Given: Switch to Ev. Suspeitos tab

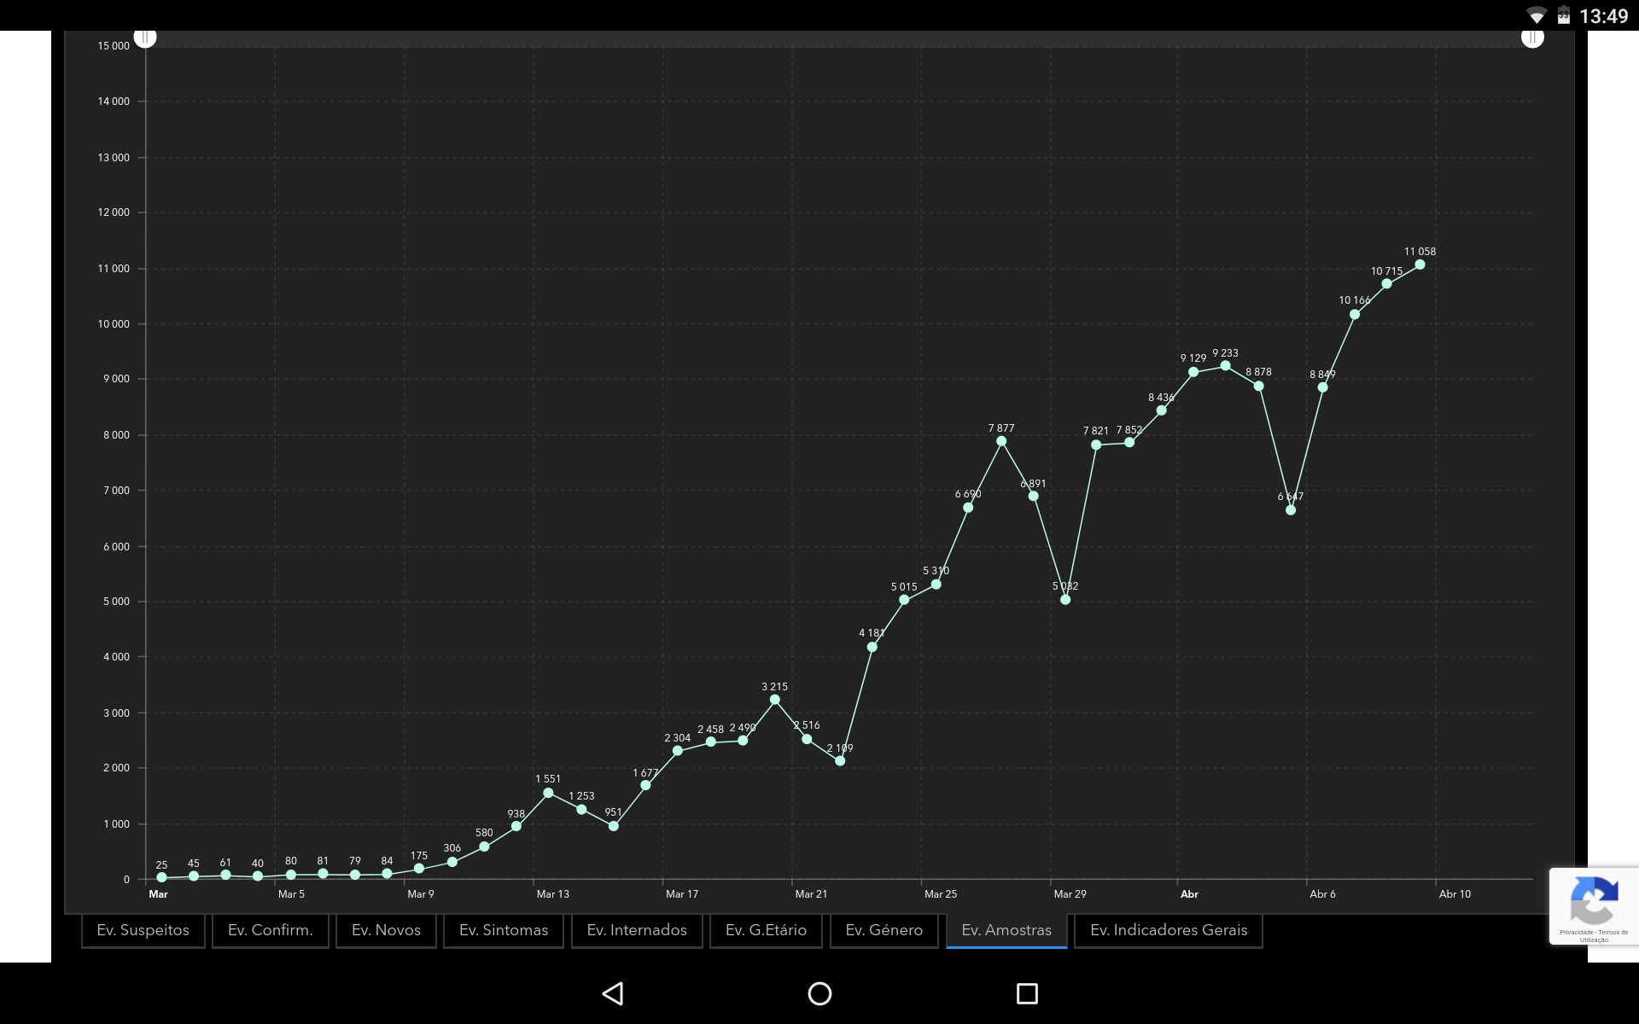Looking at the screenshot, I should [x=143, y=930].
